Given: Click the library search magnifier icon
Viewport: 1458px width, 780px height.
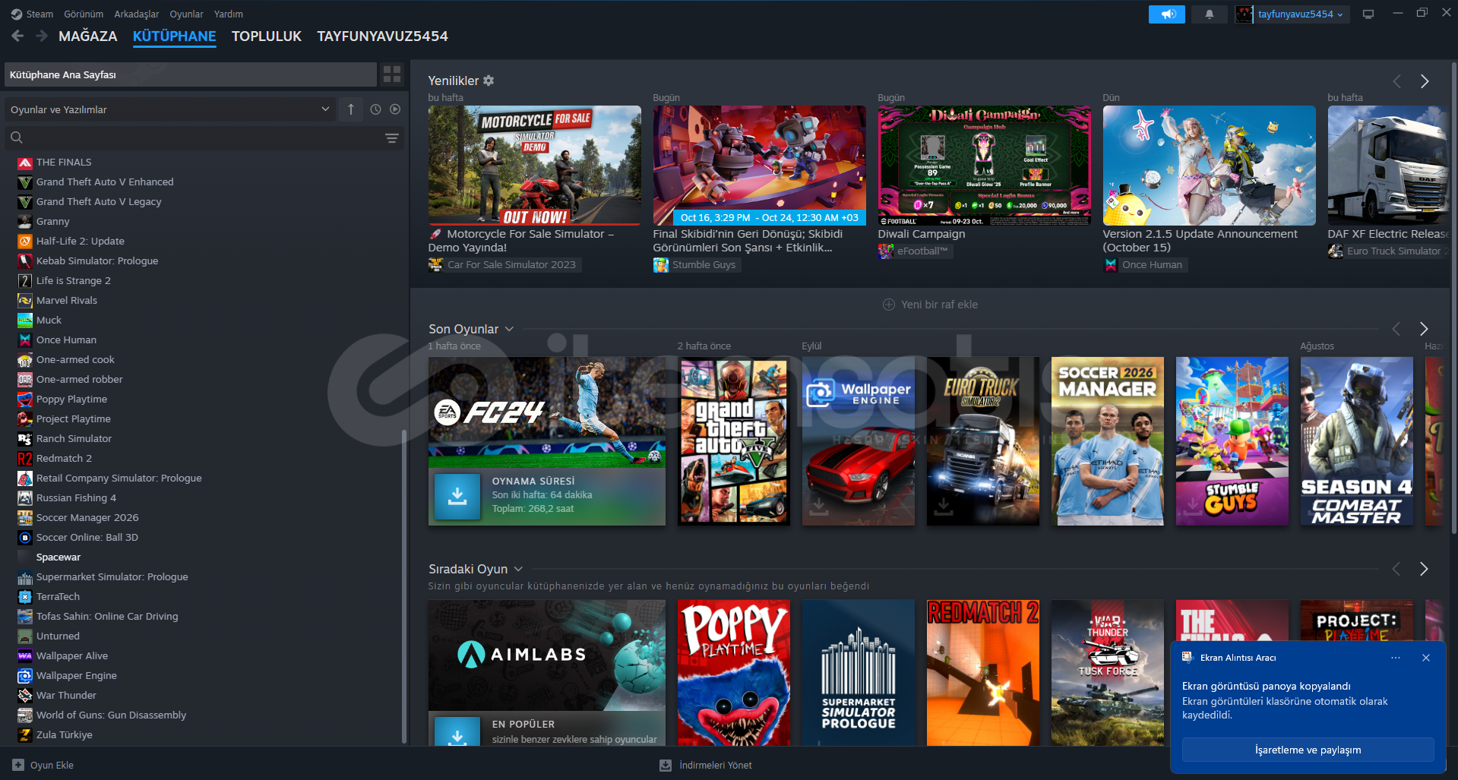Looking at the screenshot, I should (17, 137).
